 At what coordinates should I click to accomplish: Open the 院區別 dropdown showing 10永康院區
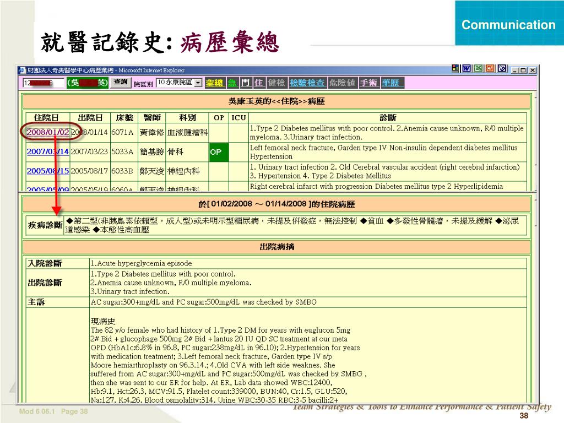[179, 83]
